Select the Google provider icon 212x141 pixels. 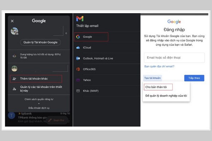coord(78,36)
